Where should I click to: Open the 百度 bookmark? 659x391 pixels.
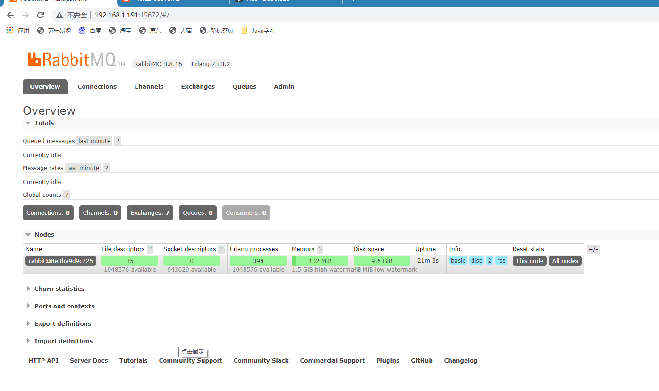coord(90,30)
